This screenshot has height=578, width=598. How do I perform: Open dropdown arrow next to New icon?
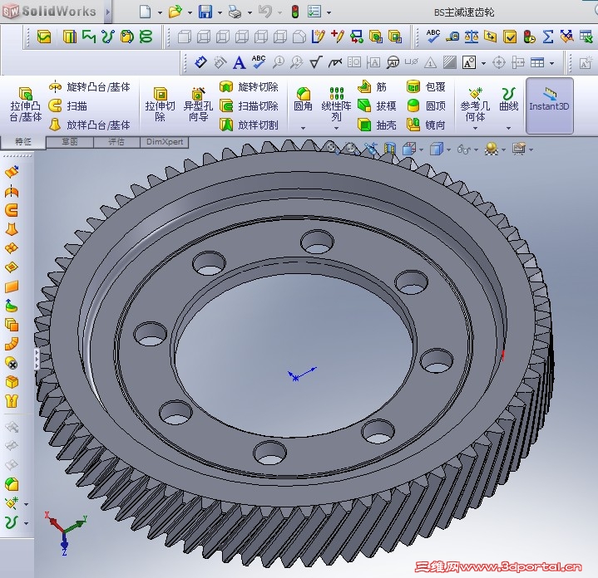[x=160, y=12]
